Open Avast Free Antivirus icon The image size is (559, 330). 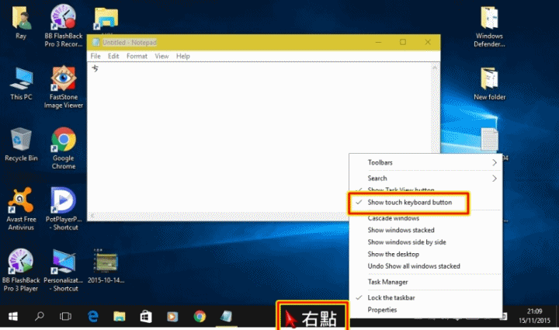point(21,200)
